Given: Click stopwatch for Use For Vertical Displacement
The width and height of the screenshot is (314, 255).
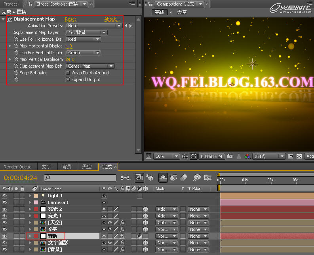Looking at the screenshot, I should [16, 53].
